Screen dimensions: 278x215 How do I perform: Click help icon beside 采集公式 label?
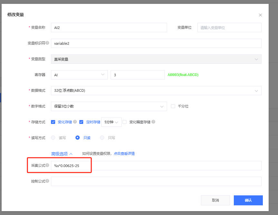tap(47, 165)
